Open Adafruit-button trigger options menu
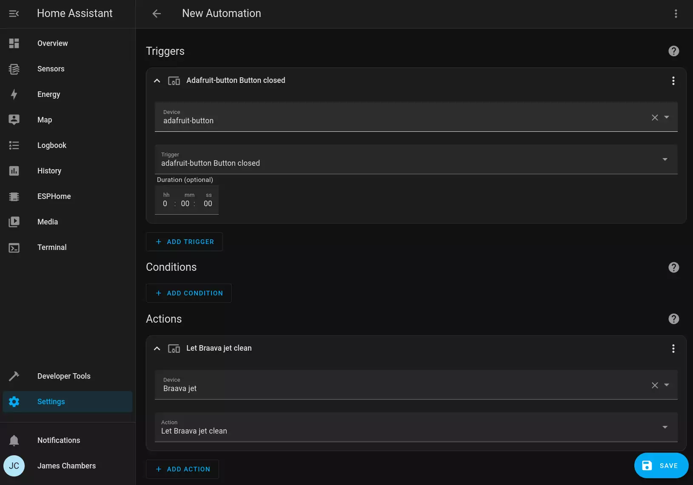The height and width of the screenshot is (485, 693). coord(673,81)
